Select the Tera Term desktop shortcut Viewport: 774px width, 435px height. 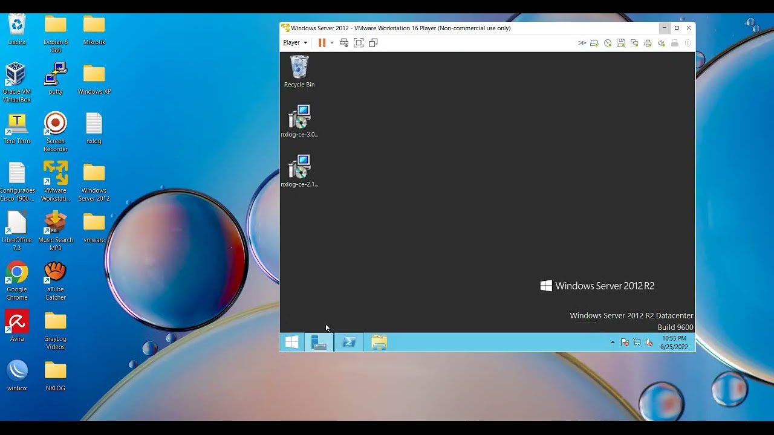pyautogui.click(x=17, y=129)
